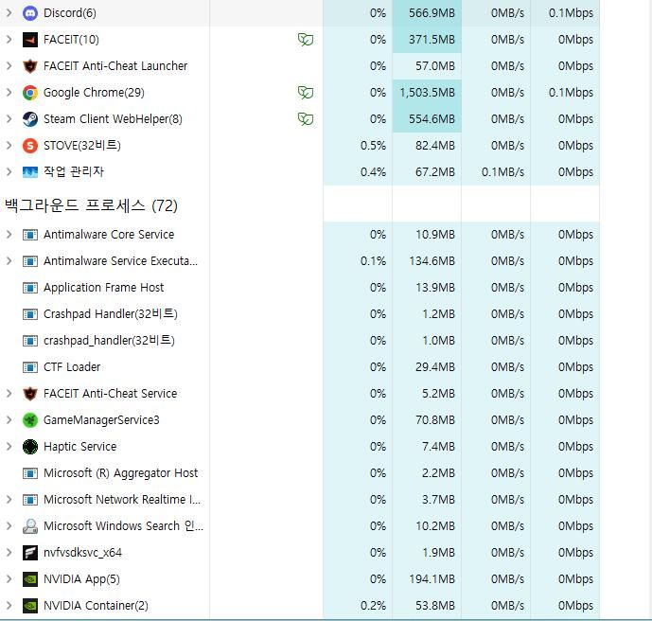Click the Discord app icon
Viewport: 652px width, 621px height.
30,13
